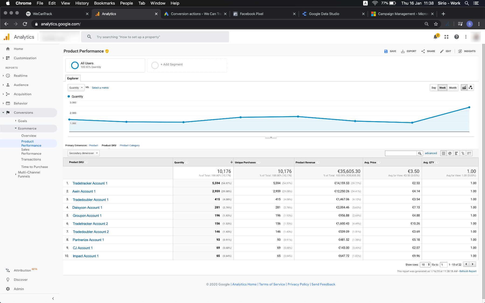Set primary dimension to Product Category

point(130,145)
